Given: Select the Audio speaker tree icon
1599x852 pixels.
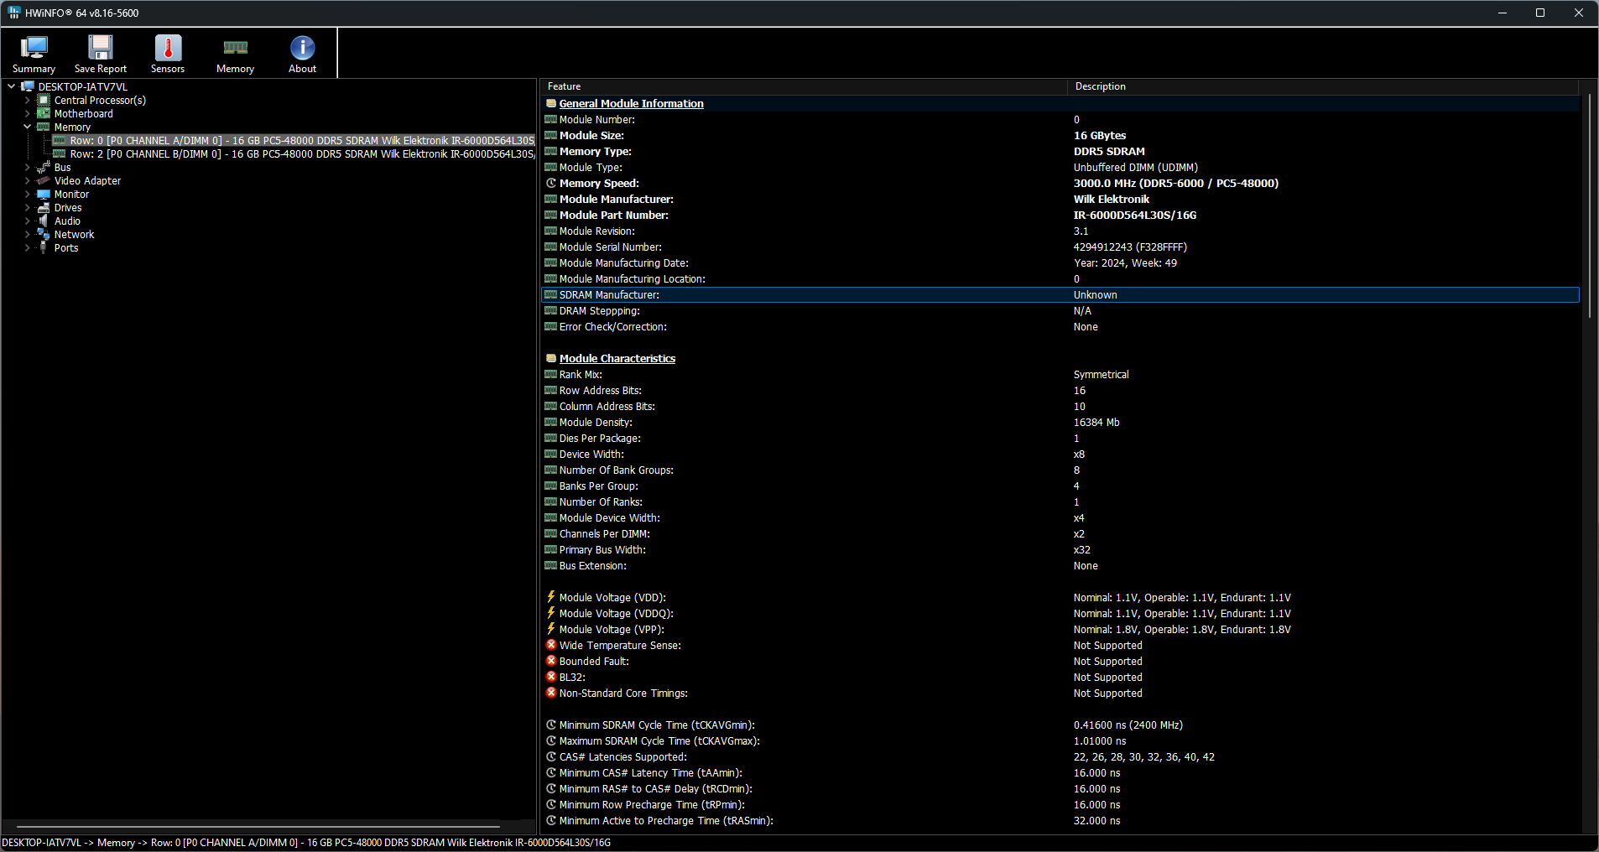Looking at the screenshot, I should coord(44,221).
